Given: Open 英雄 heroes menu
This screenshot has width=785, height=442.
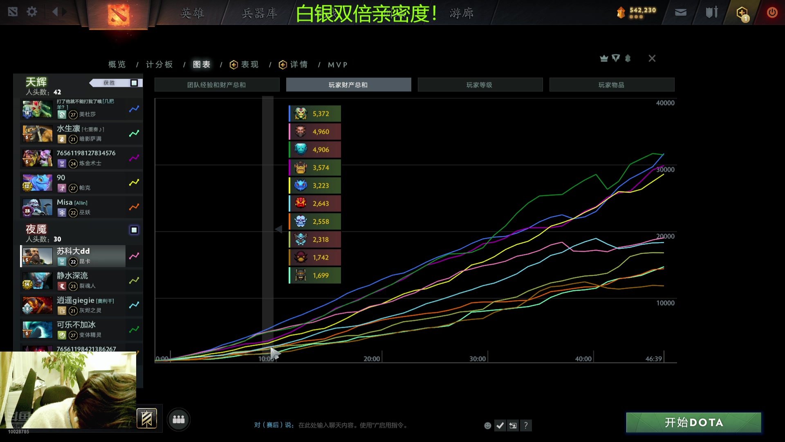Looking at the screenshot, I should click(x=193, y=13).
